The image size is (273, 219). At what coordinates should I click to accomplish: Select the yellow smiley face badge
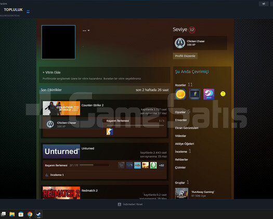(223, 94)
